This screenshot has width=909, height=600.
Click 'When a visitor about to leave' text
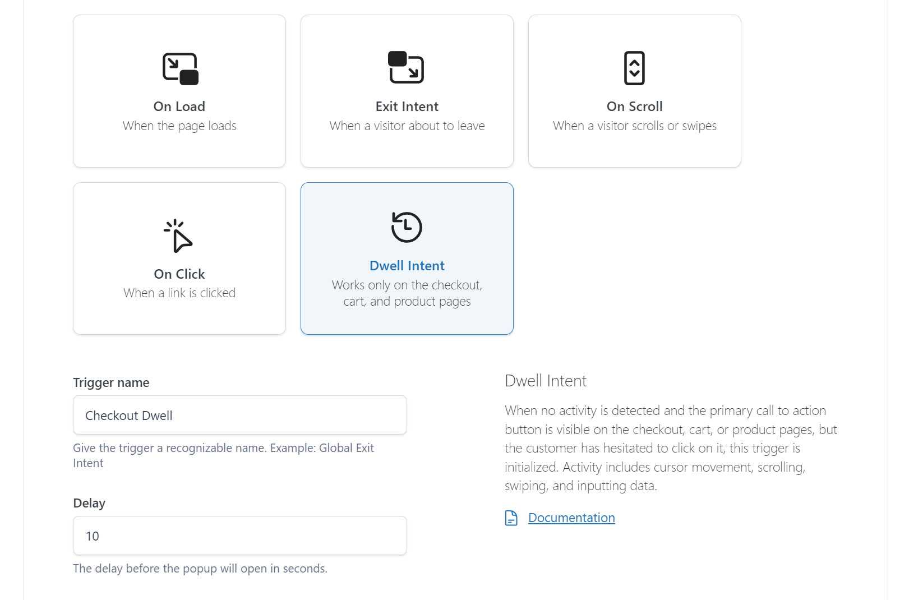point(407,126)
